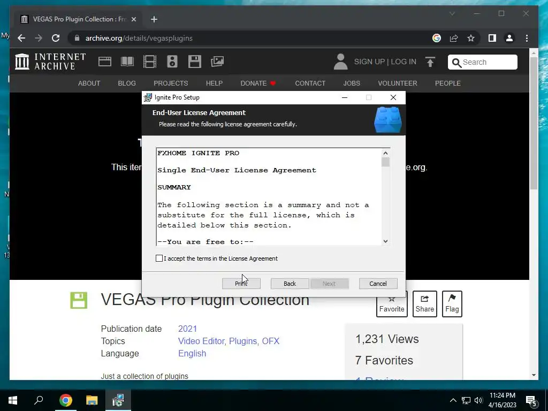Click the Favorite star button
The width and height of the screenshot is (548, 411).
pos(392,306)
